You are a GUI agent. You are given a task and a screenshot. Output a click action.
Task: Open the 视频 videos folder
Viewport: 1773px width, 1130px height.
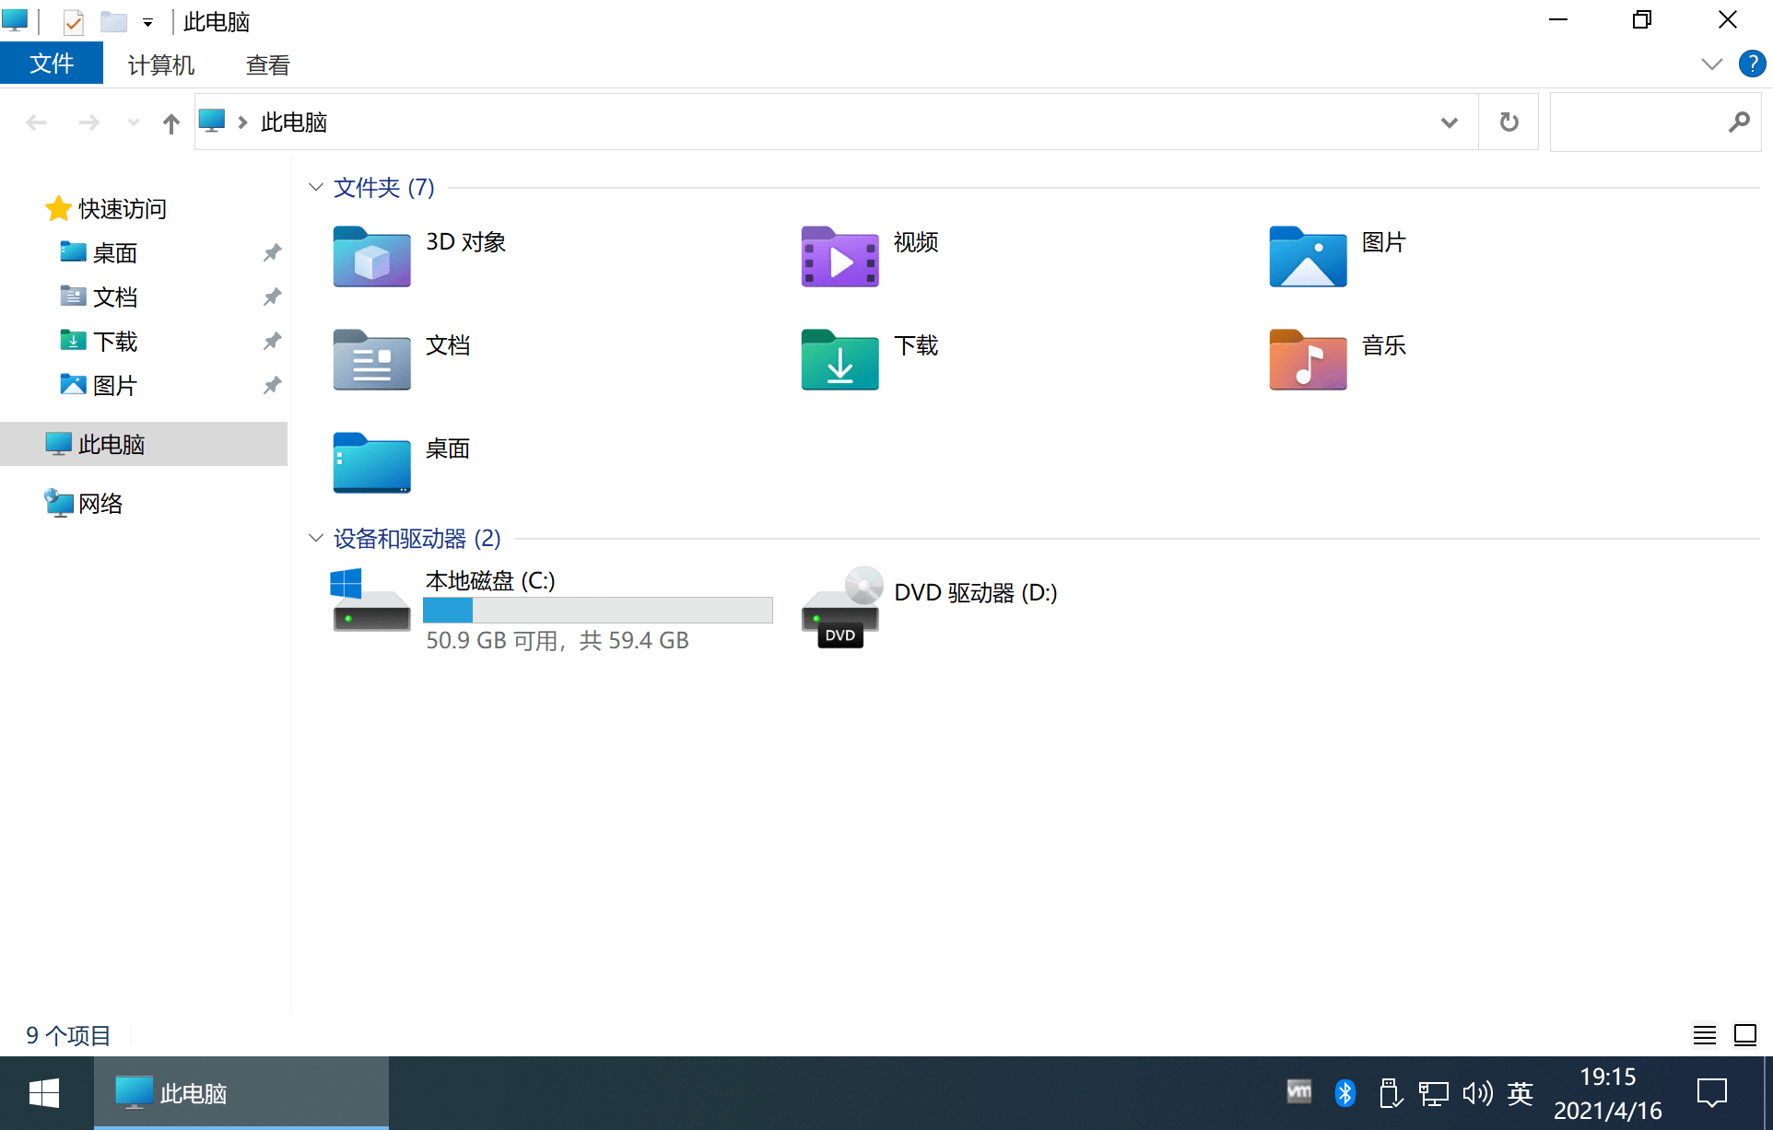[840, 257]
